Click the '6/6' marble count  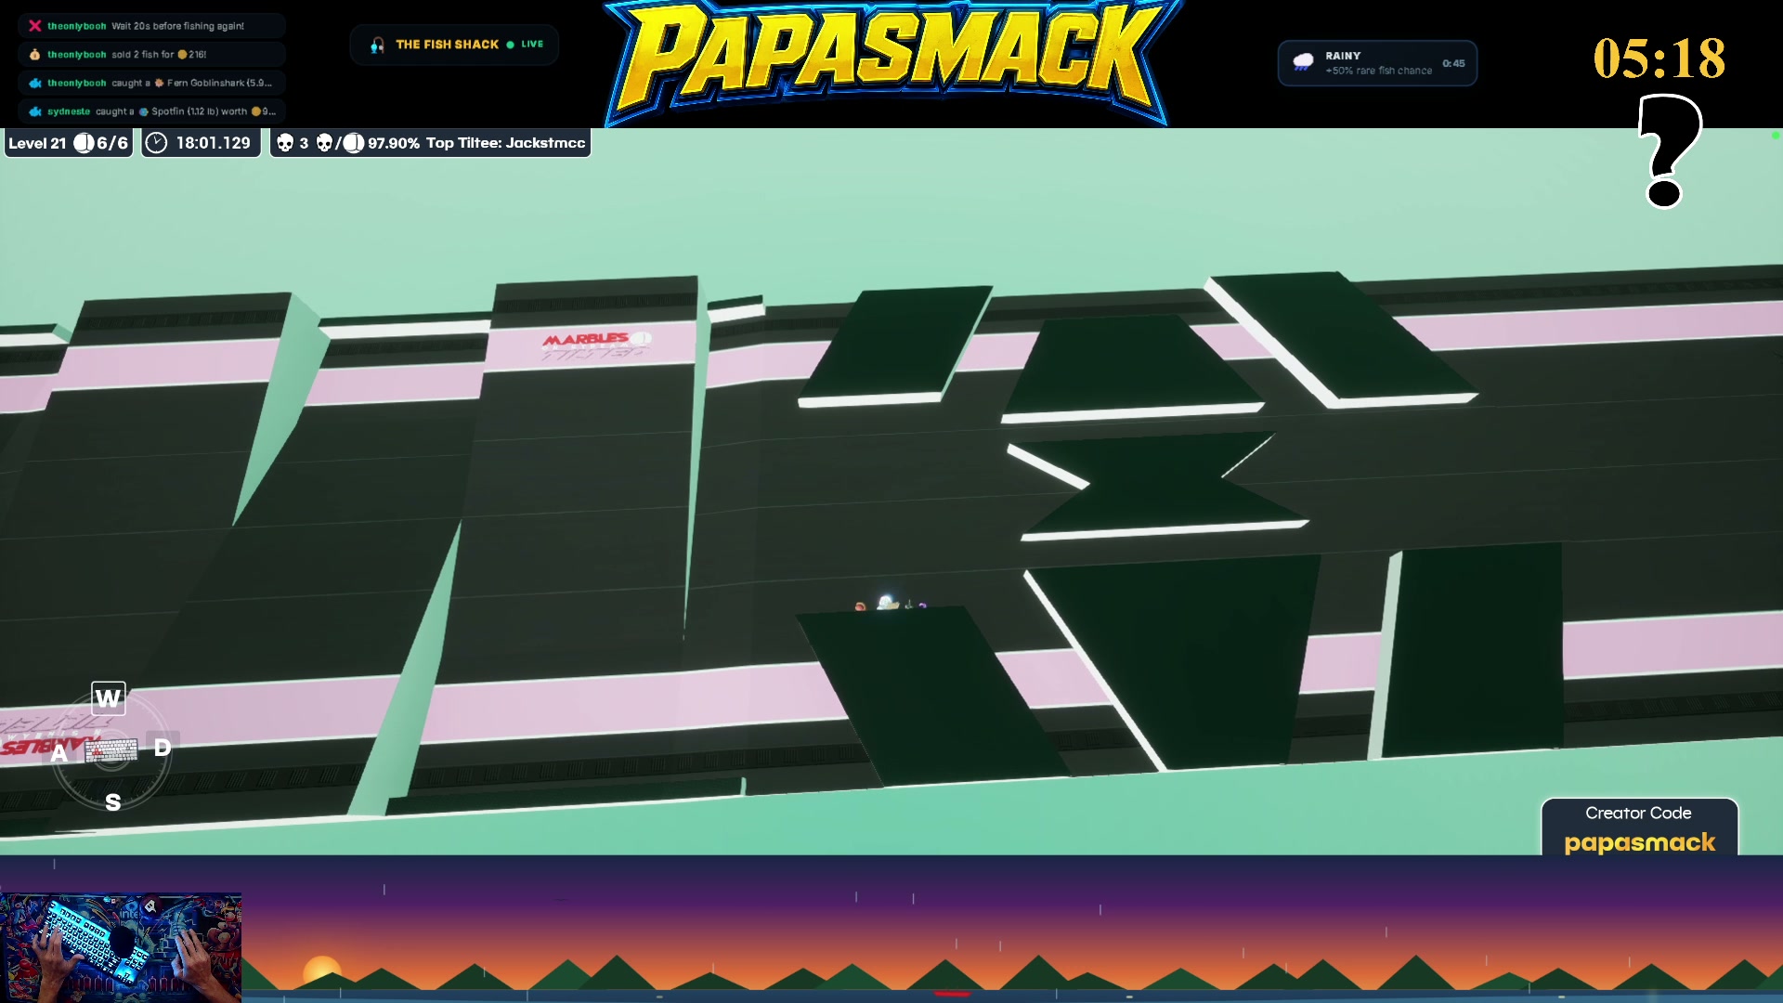coord(112,143)
